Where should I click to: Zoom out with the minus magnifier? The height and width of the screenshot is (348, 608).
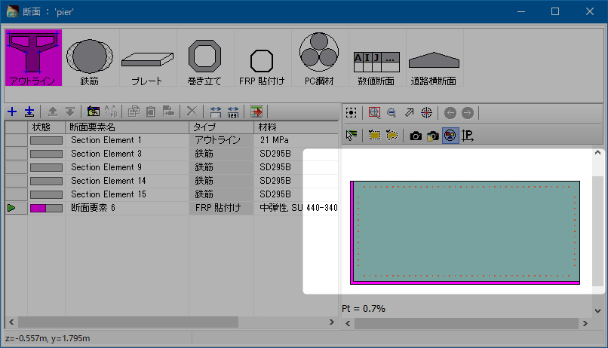pyautogui.click(x=392, y=113)
